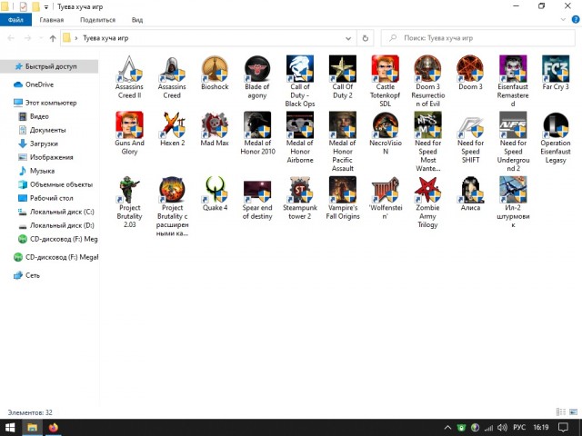Screen dimensions: 582x436
Task: Open the Assassins Creed II shortcut
Action: coord(129,76)
